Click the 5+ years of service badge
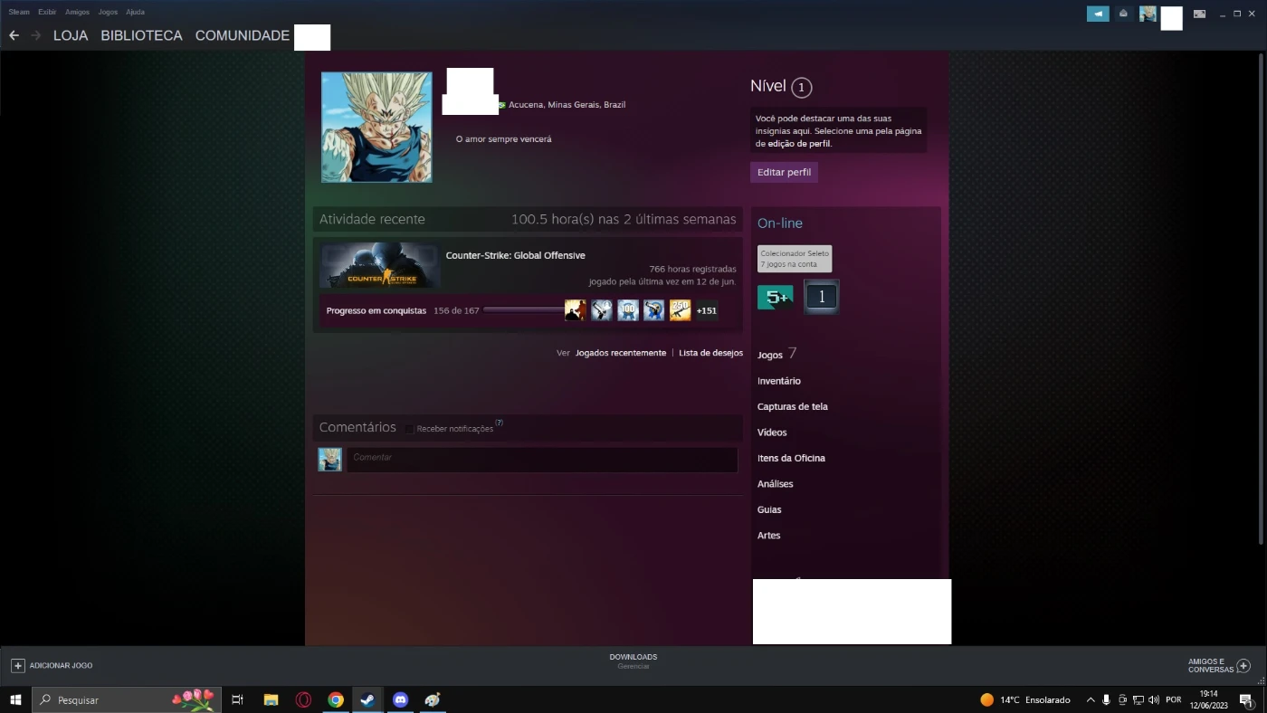 [x=775, y=296]
